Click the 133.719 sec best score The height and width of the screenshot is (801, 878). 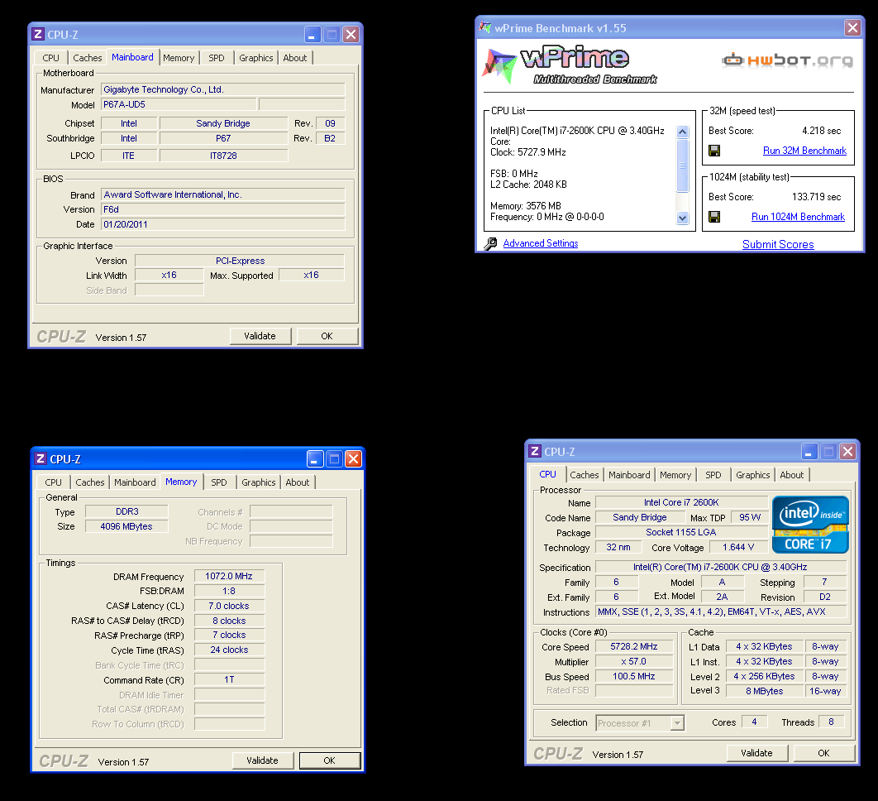[816, 197]
